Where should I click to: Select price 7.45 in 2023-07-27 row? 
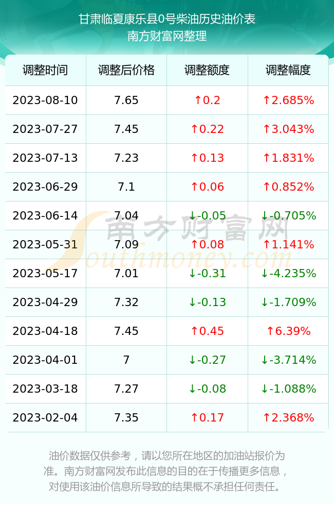pos(126,129)
